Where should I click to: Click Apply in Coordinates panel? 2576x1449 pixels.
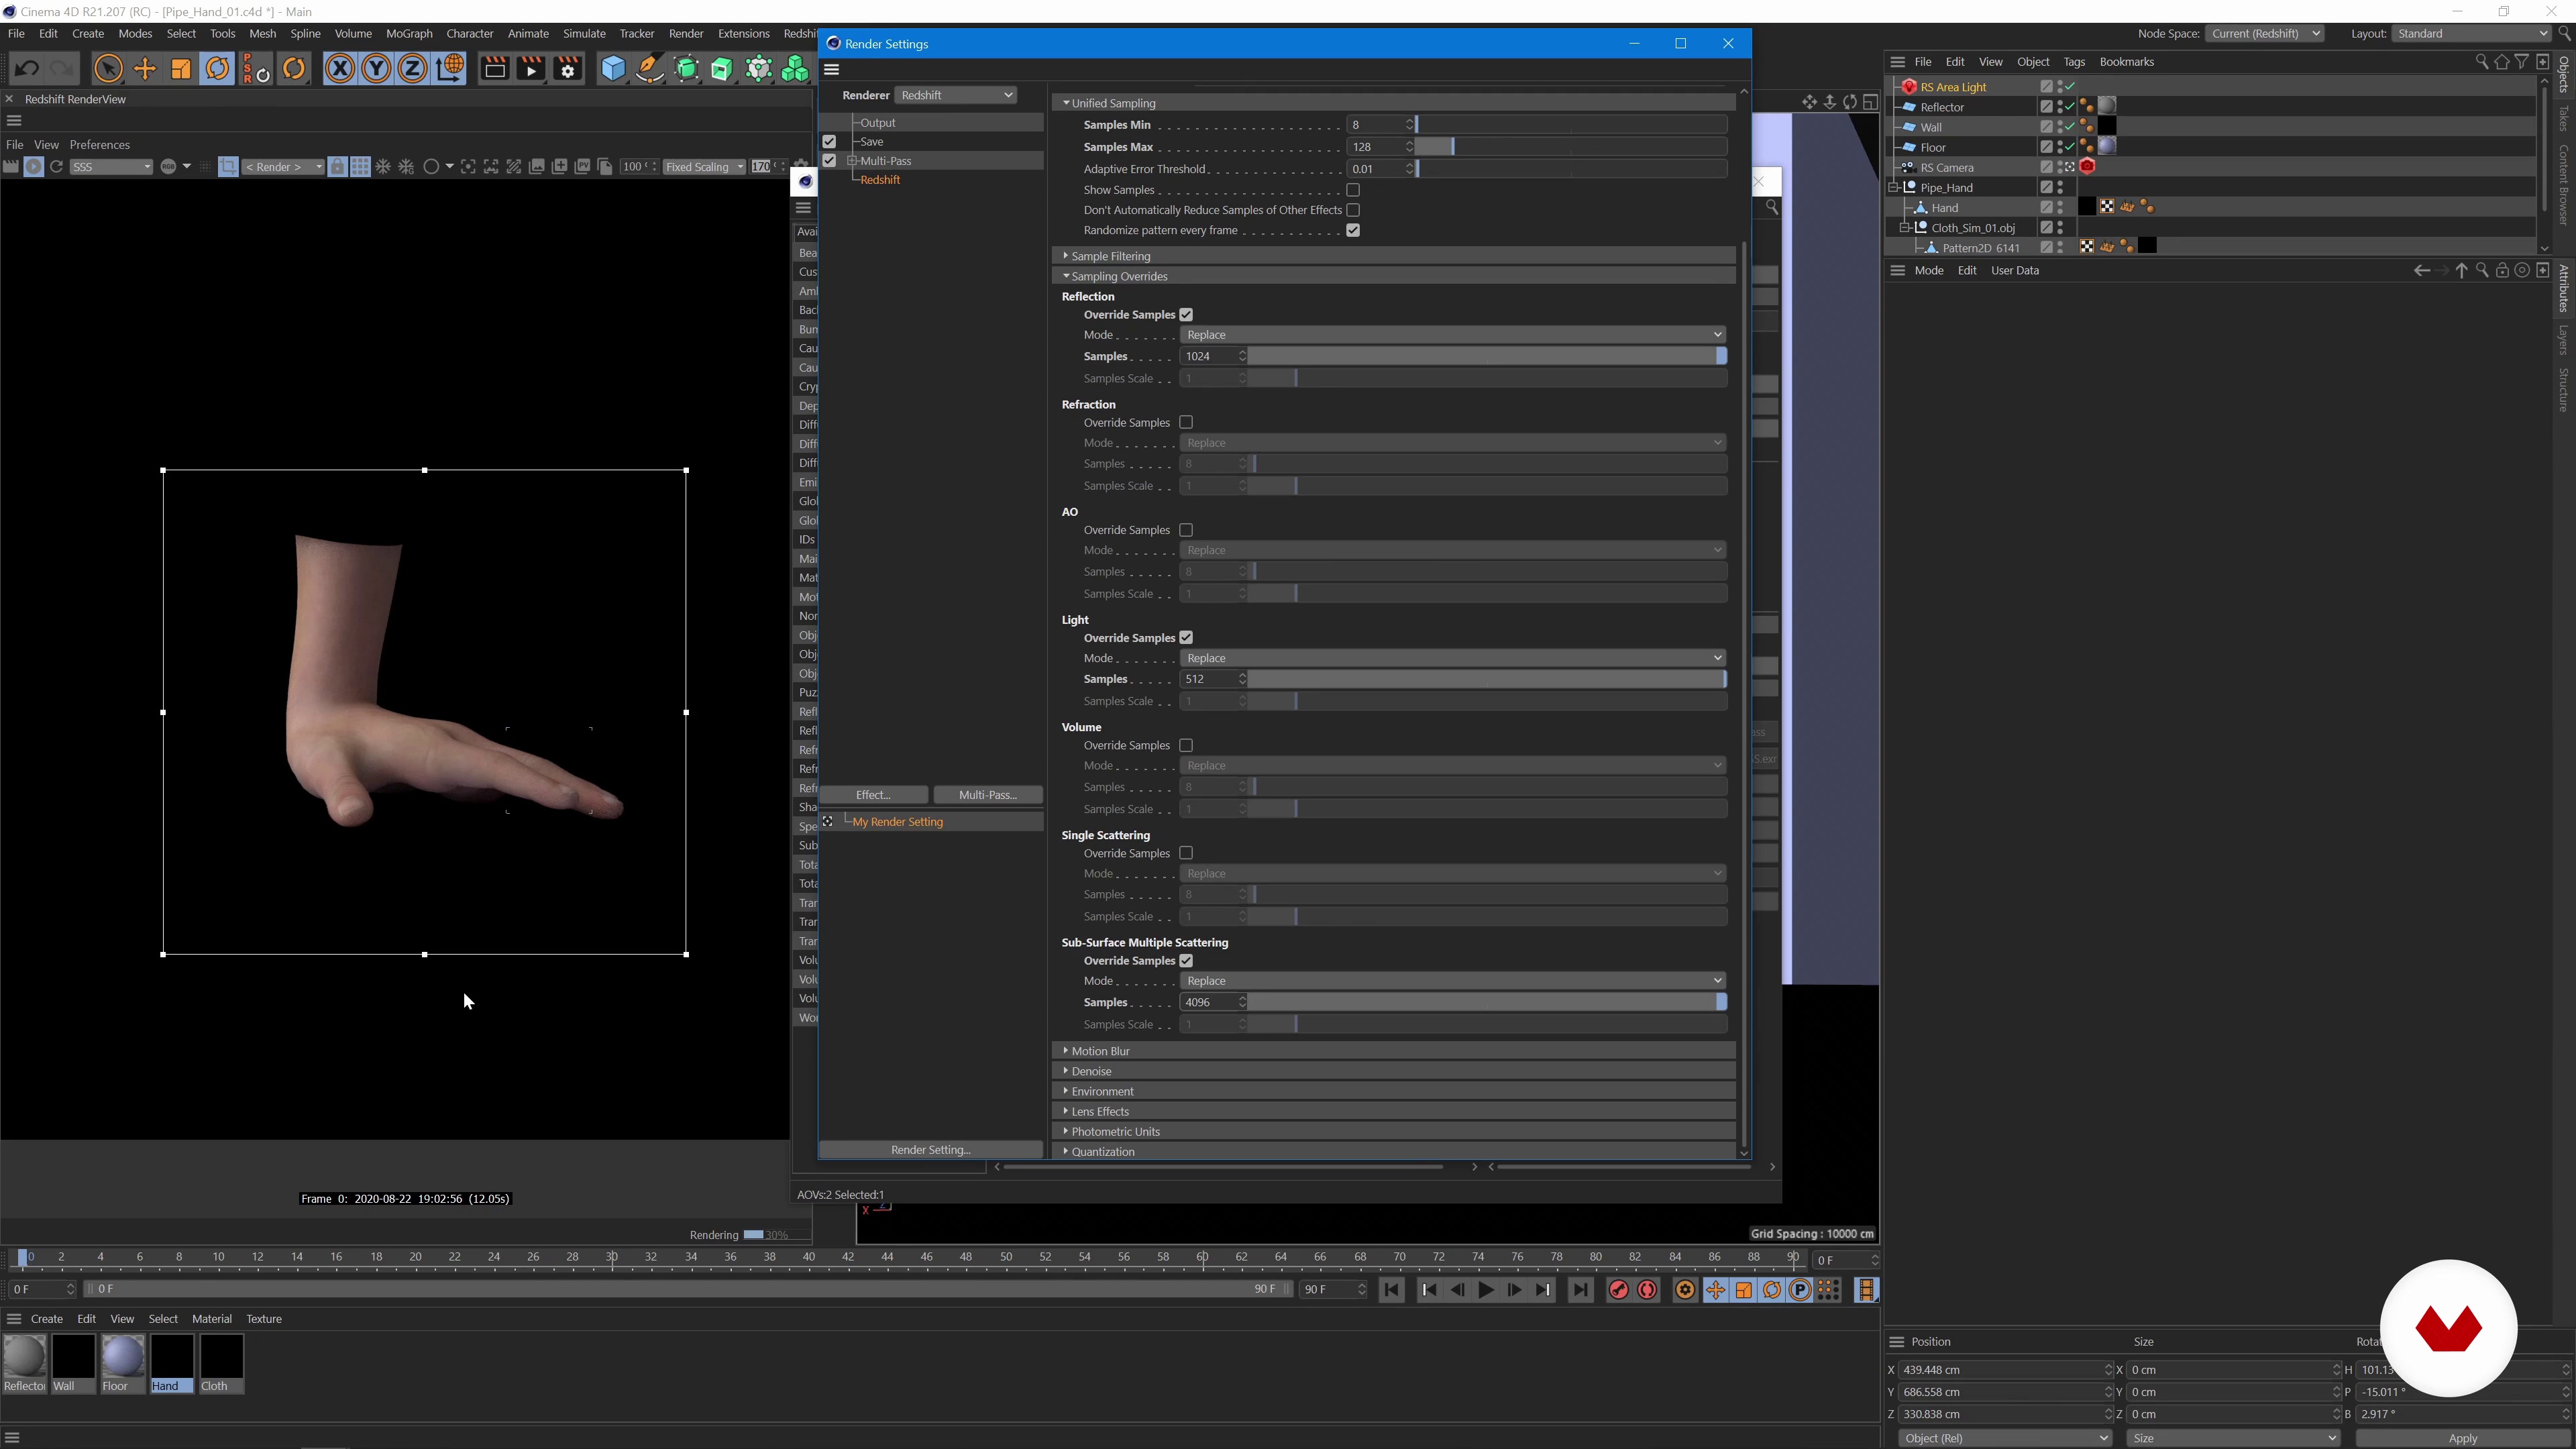[2462, 1439]
